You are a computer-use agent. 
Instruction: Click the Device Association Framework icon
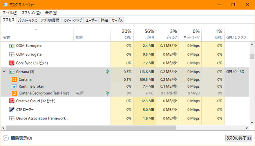click(x=12, y=118)
